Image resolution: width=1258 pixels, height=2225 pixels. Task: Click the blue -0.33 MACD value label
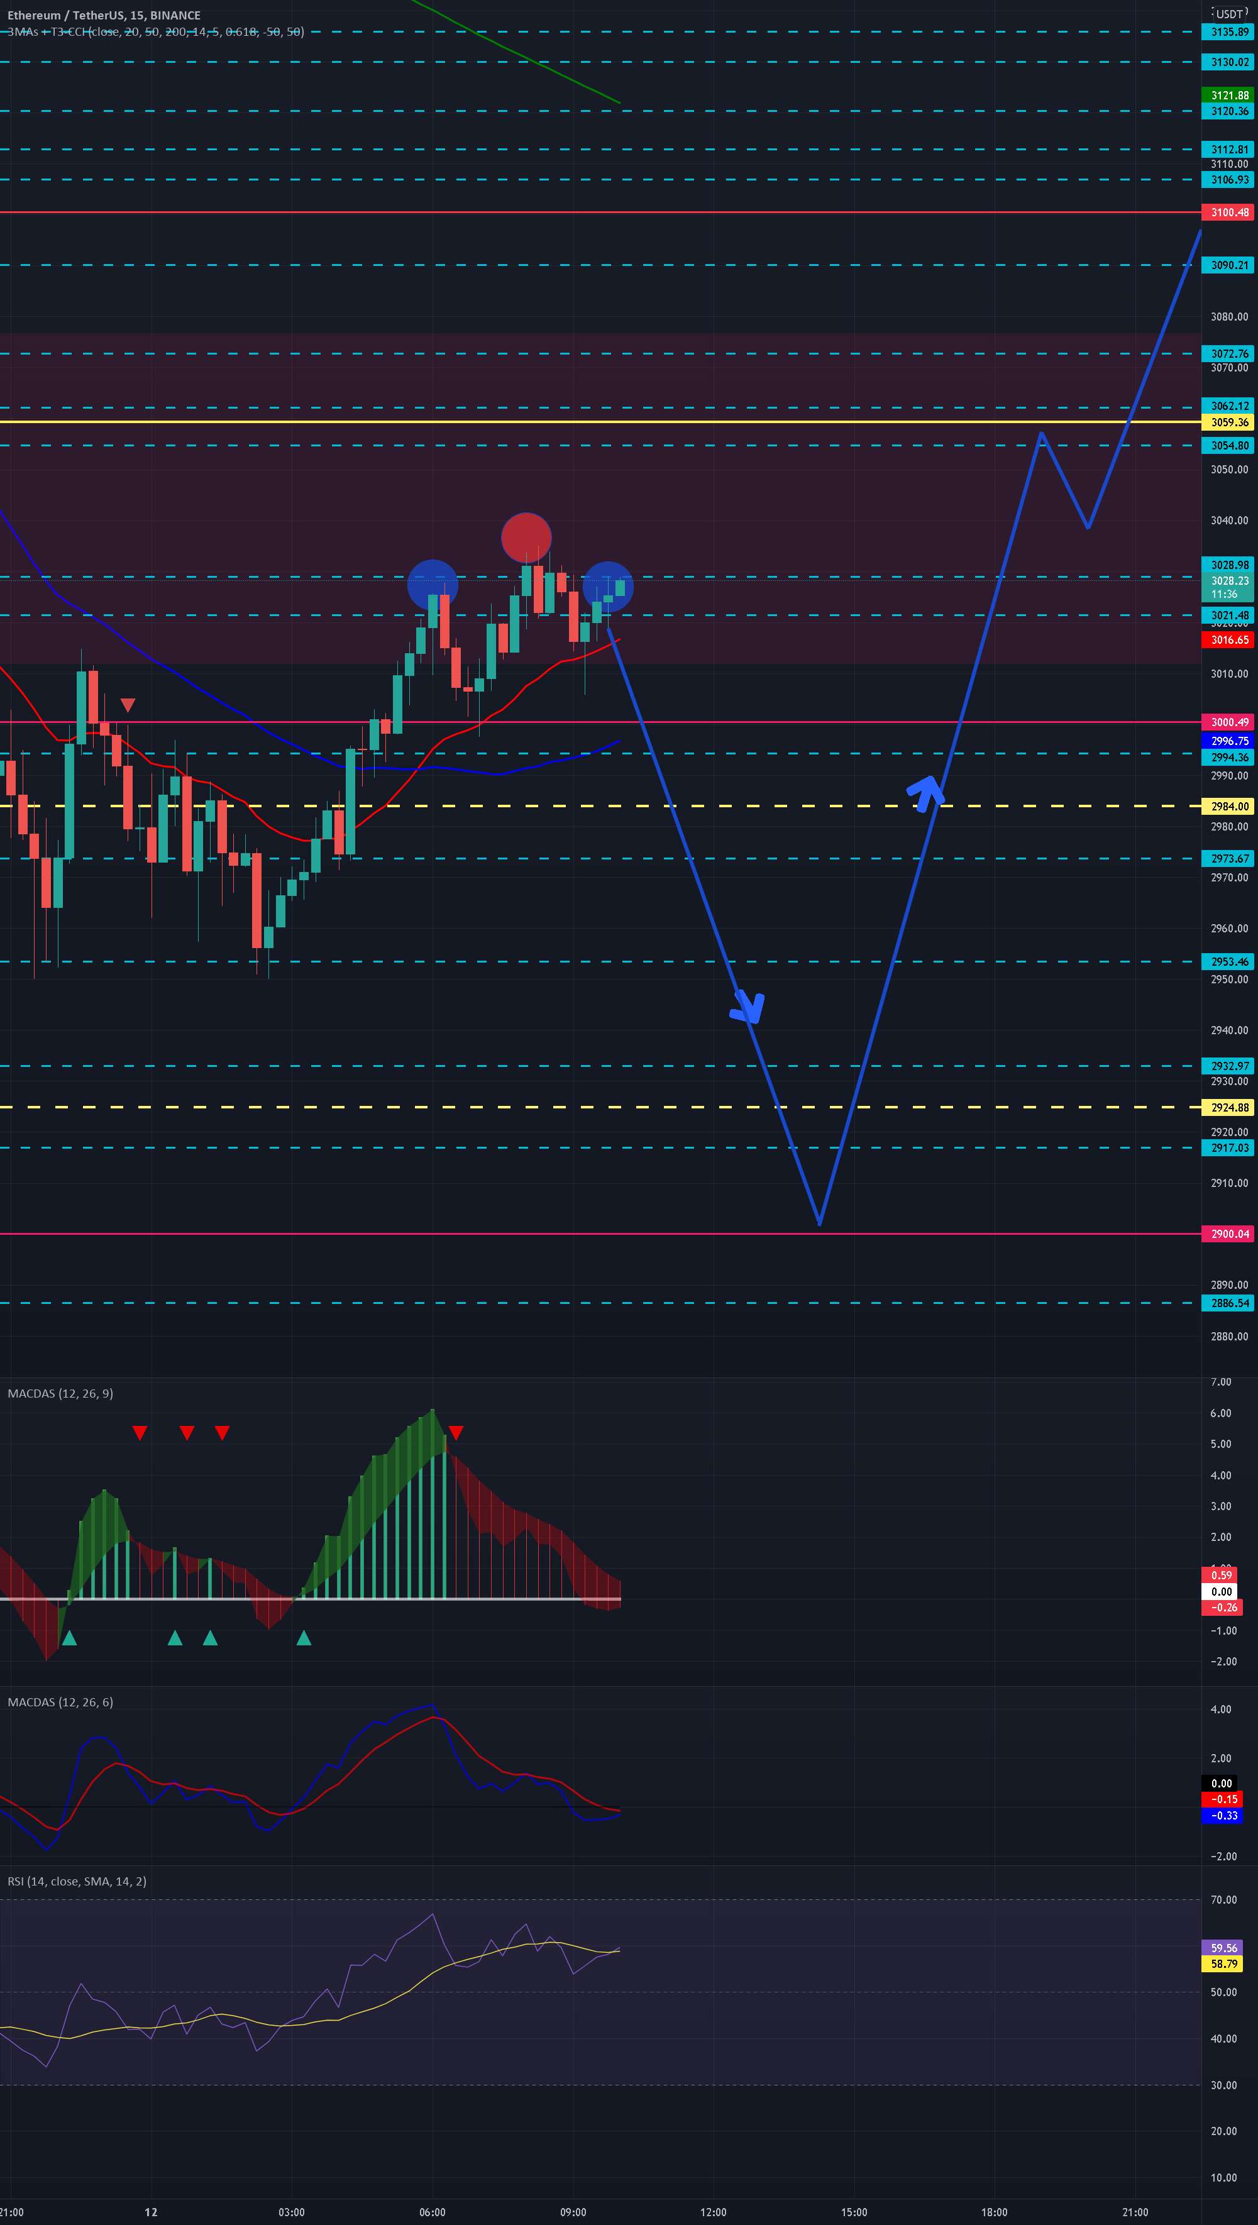click(1222, 1816)
